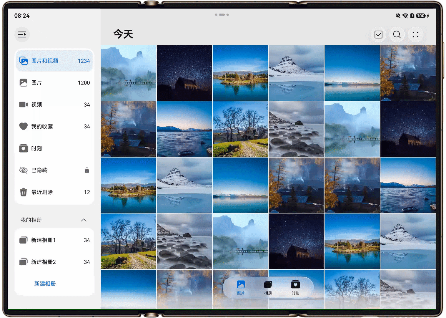Collapse the sidebar with the menu icon
Screen dimensions: 446x318
[22, 34]
